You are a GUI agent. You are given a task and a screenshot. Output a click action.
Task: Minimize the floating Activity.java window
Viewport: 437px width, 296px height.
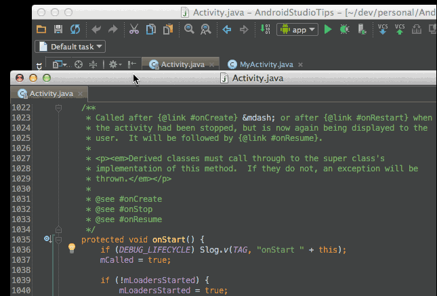pos(33,78)
